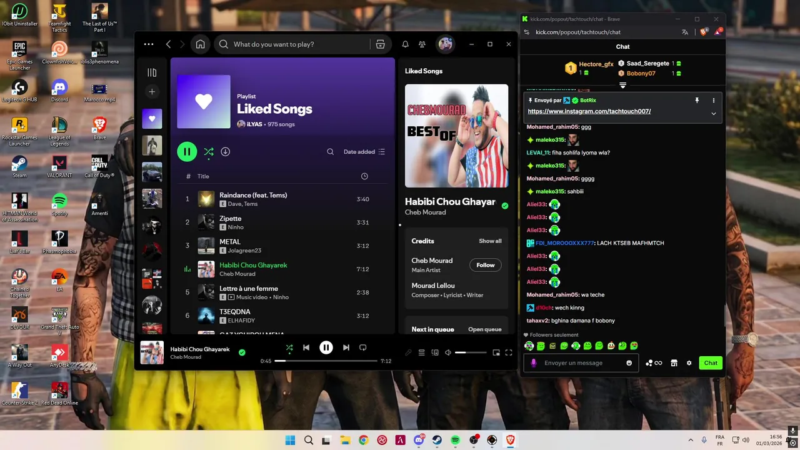Open queue from the Next in queue section
This screenshot has width=800, height=450.
(485, 329)
